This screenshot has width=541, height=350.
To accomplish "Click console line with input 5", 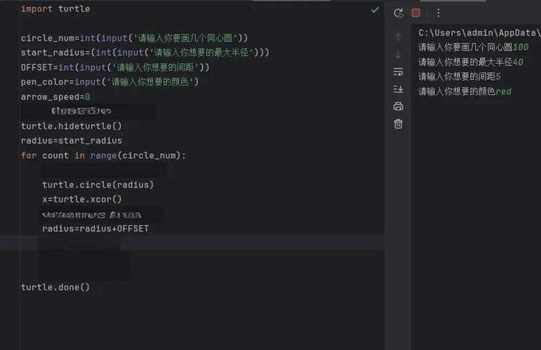I will click(x=459, y=76).
